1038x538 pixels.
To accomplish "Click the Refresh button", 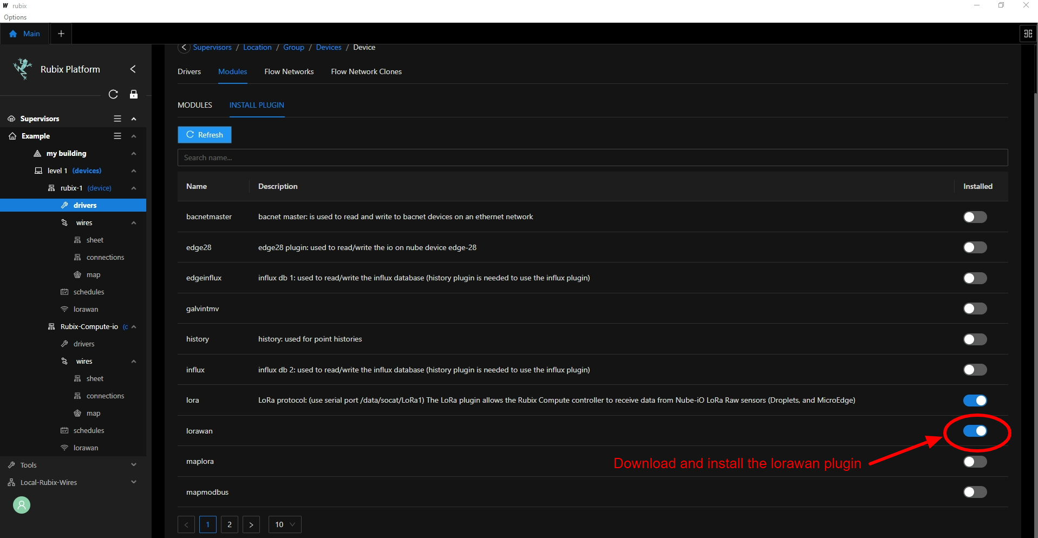I will point(205,135).
